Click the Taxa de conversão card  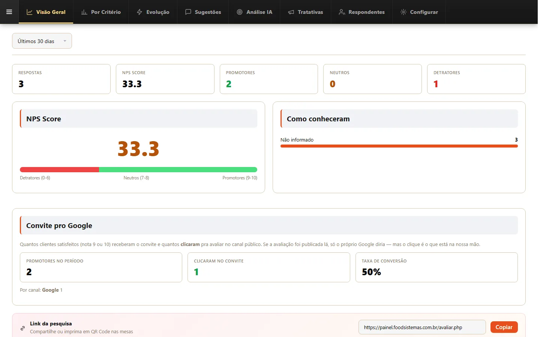(x=436, y=267)
